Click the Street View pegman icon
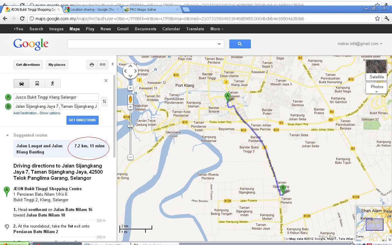Viewport: 392px width, 245px height. click(x=130, y=99)
